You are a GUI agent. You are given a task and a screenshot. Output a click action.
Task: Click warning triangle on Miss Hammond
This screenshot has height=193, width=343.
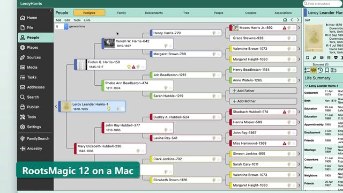point(285,144)
